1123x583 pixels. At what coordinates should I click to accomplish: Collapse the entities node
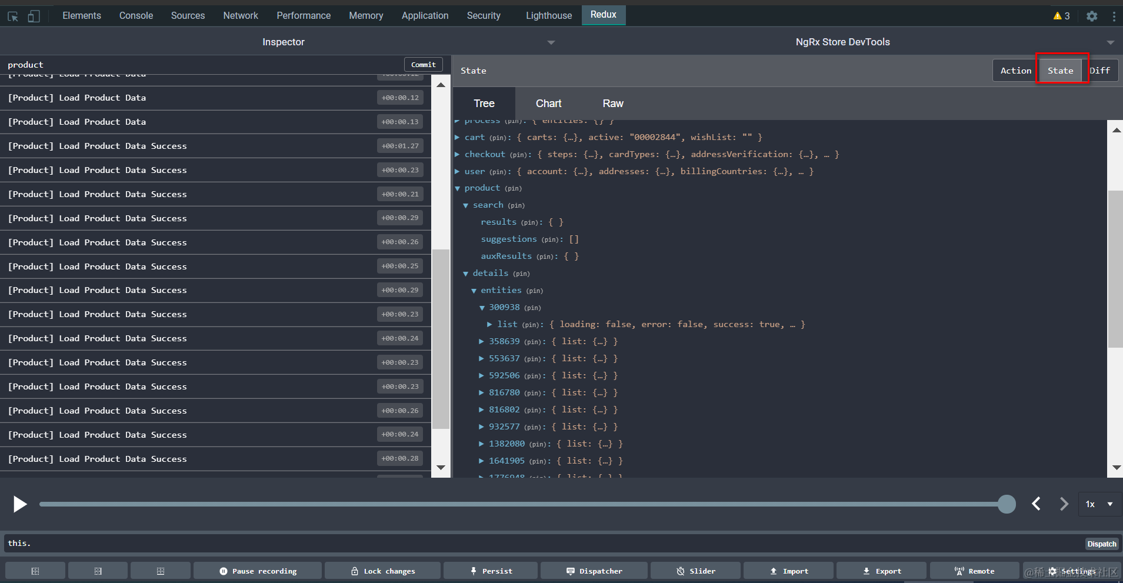474,291
